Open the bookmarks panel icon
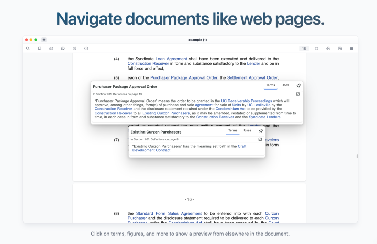 click(40, 48)
